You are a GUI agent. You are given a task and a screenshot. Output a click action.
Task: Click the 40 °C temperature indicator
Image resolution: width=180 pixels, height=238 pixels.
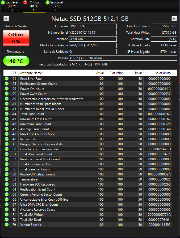tap(16, 61)
